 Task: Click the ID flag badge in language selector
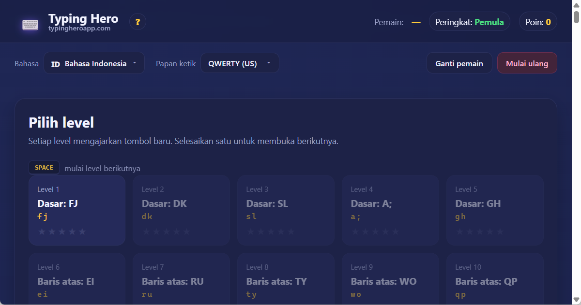pyautogui.click(x=56, y=64)
